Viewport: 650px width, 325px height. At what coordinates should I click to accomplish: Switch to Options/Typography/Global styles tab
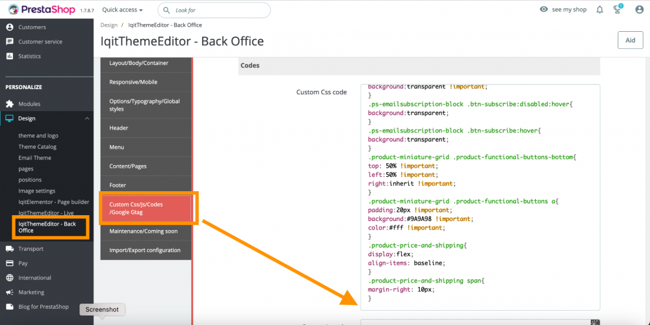click(x=146, y=105)
